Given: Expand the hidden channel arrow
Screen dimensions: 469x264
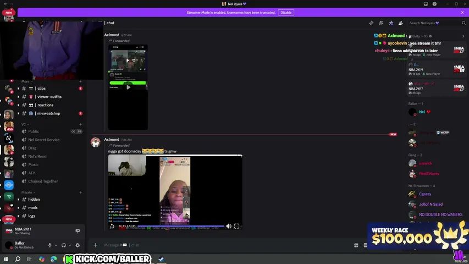Looking at the screenshot, I should pyautogui.click(x=18, y=199).
